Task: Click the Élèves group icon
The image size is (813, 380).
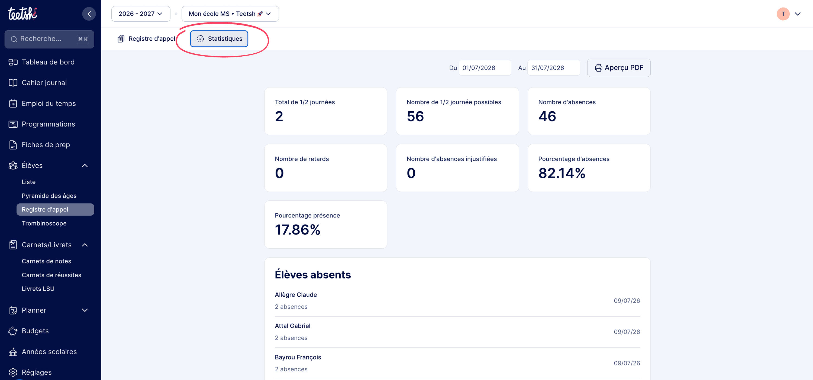Action: point(13,165)
